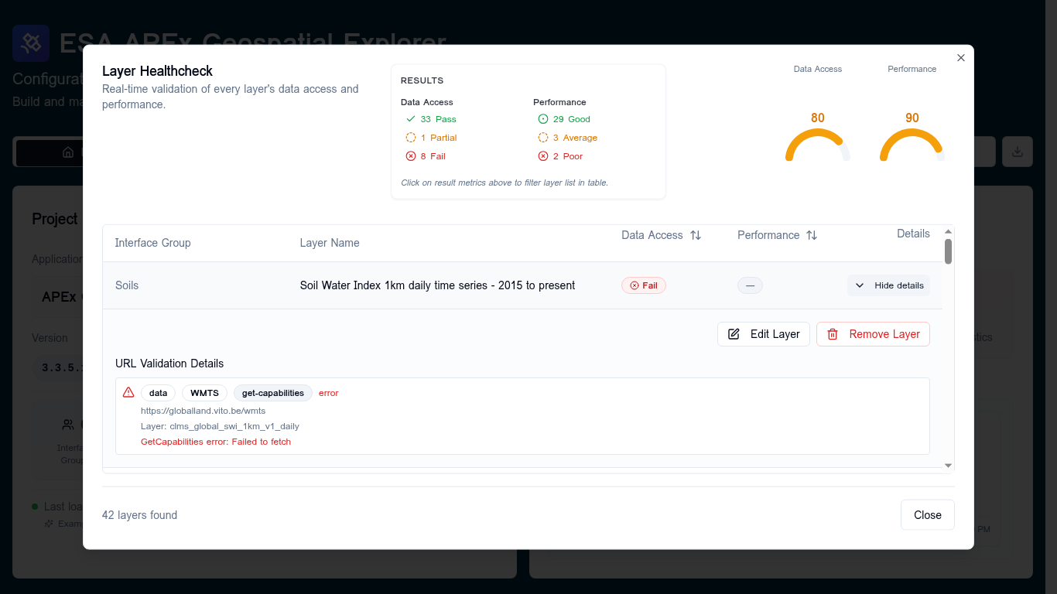Image resolution: width=1057 pixels, height=594 pixels.
Task: Click the "RESULTS" panel heading
Action: point(422,80)
